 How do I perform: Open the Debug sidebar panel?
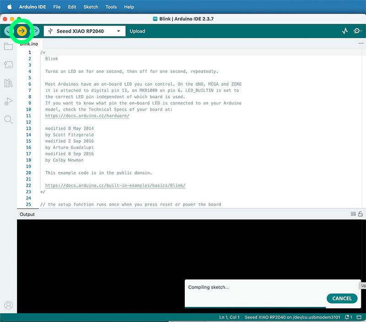[x=8, y=101]
